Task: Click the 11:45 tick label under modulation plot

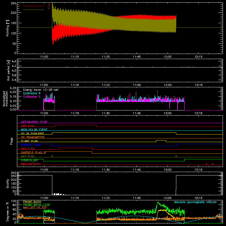Action: (x=137, y=113)
